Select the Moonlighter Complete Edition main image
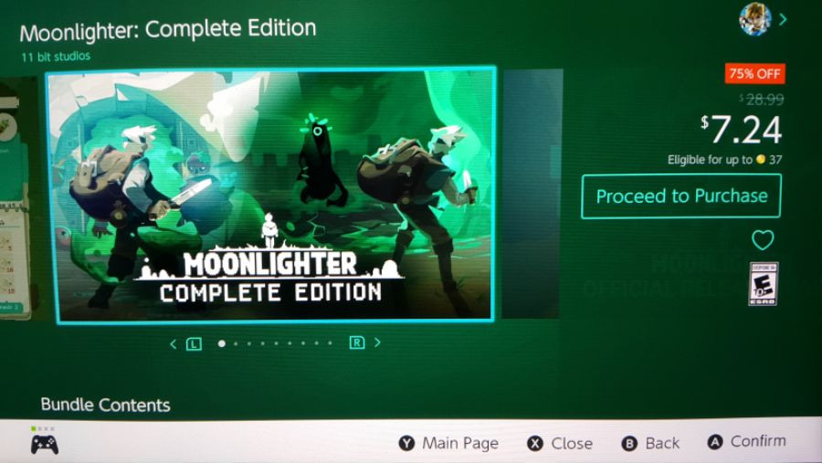Viewport: 822px width, 463px height. click(271, 195)
